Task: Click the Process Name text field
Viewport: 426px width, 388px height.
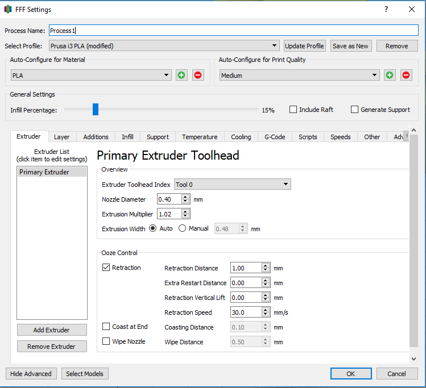Action: 234,30
